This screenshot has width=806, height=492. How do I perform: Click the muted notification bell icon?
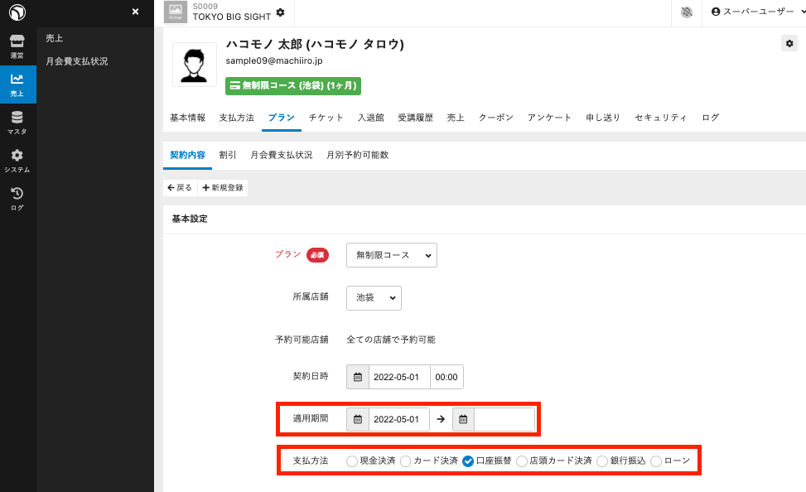(x=686, y=12)
